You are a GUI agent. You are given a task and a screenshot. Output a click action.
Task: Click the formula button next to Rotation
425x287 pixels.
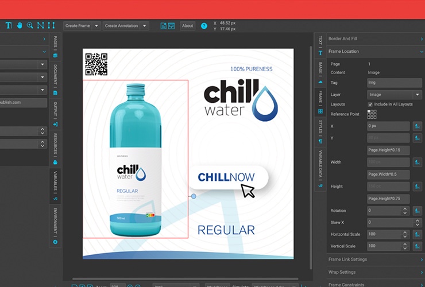(x=417, y=211)
